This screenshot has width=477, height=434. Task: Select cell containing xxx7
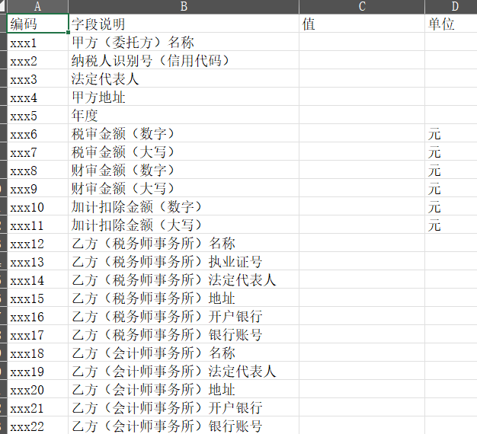pyautogui.click(x=38, y=151)
